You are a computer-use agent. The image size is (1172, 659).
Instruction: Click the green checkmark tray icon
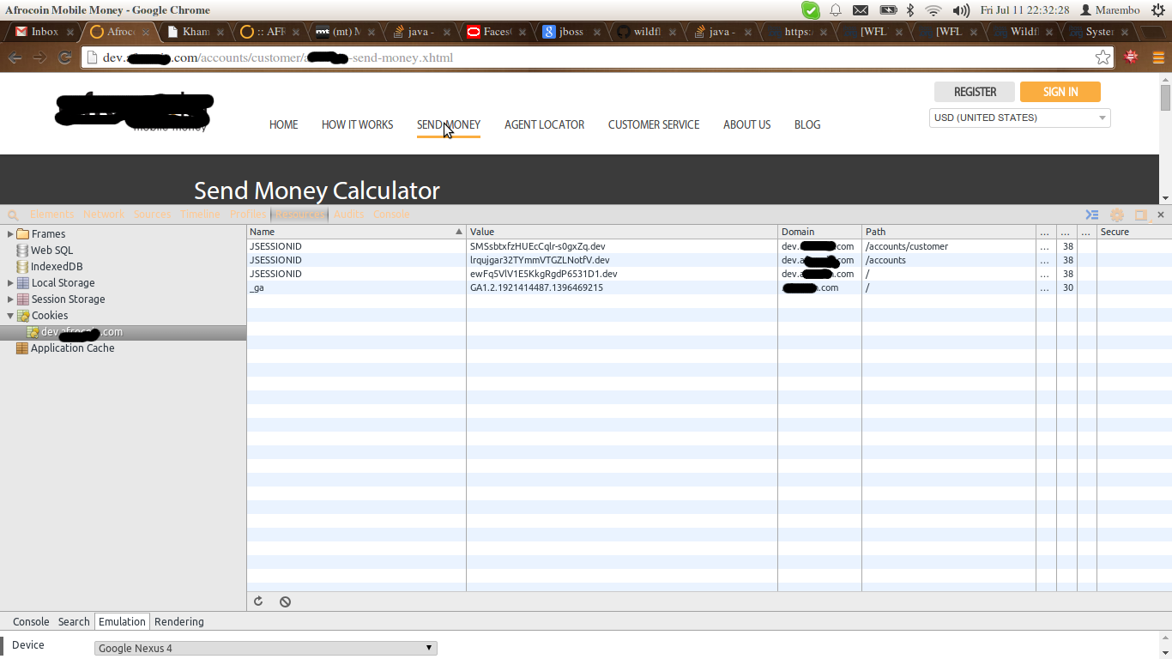810,10
